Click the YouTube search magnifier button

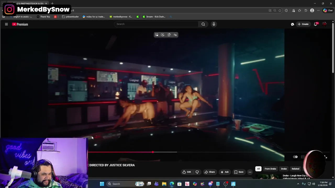click(x=203, y=24)
